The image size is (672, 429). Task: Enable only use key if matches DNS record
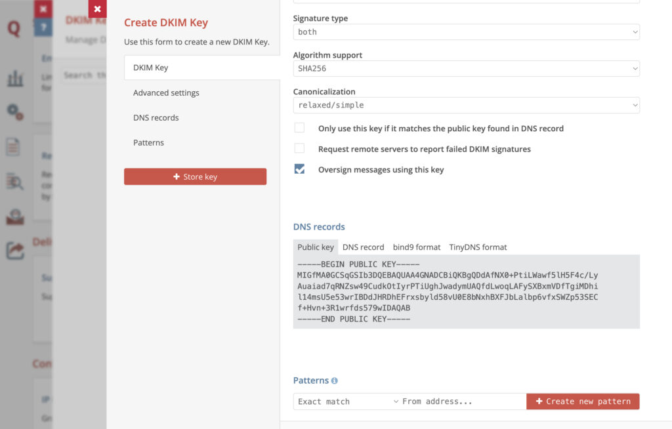(x=299, y=128)
